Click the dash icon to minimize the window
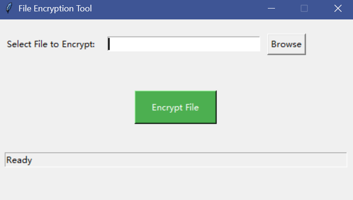Viewport: 353px width, 200px height. coord(272,9)
